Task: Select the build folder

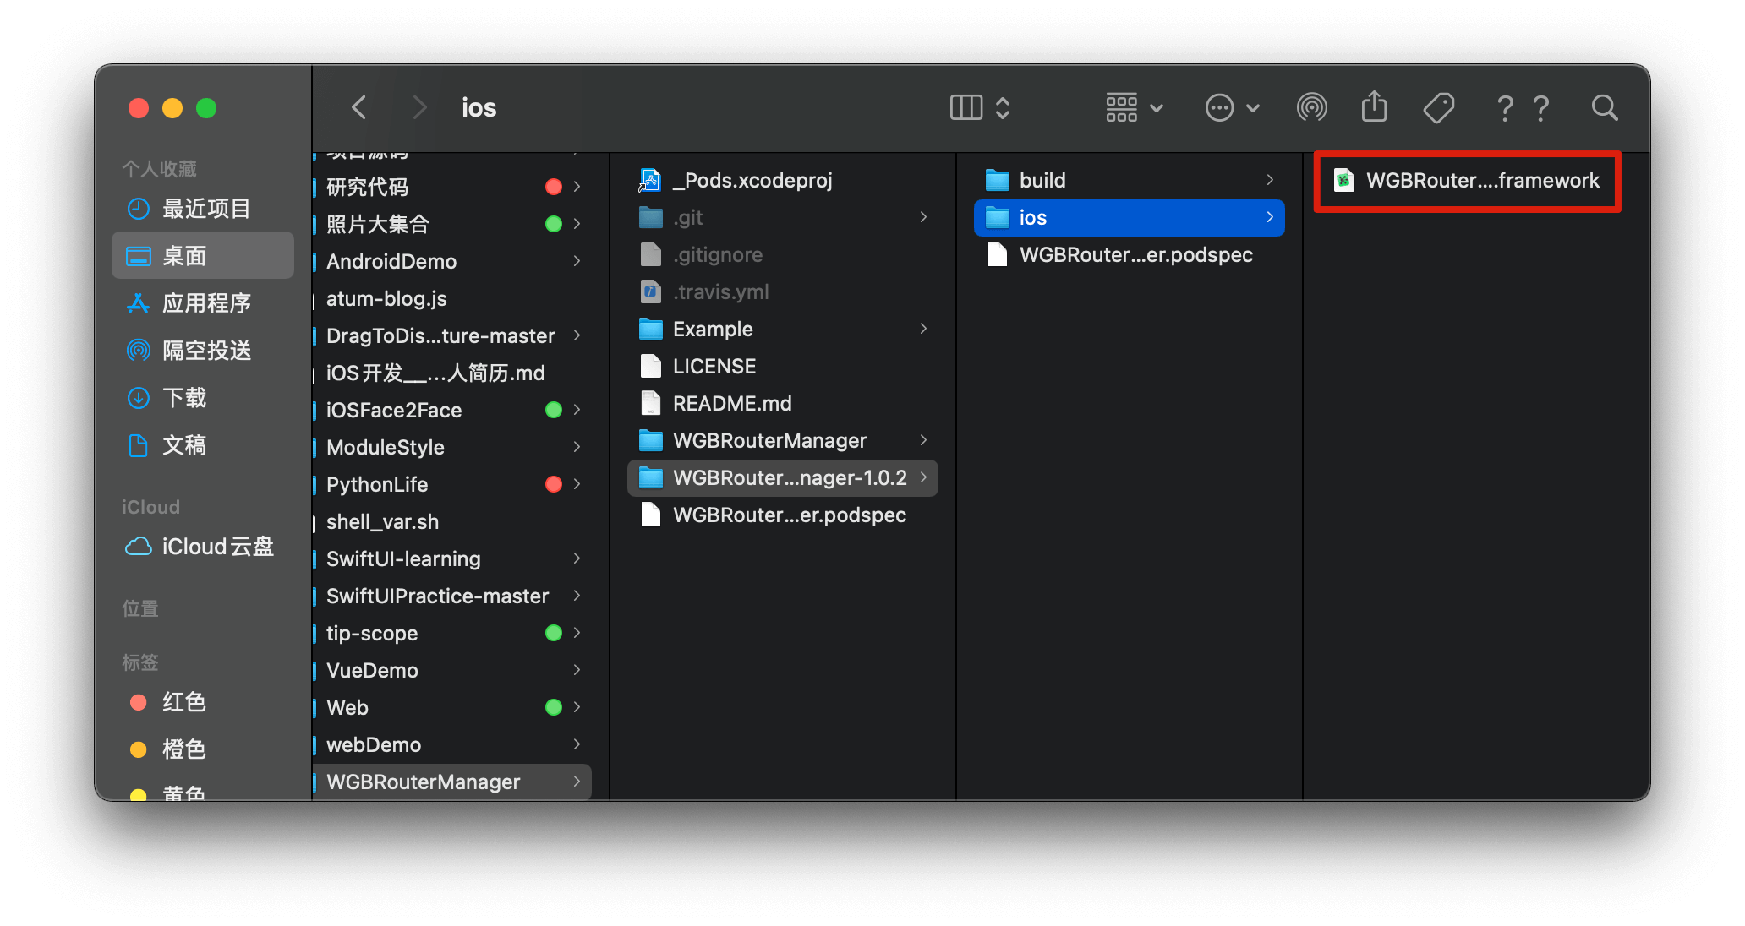Action: click(1042, 181)
